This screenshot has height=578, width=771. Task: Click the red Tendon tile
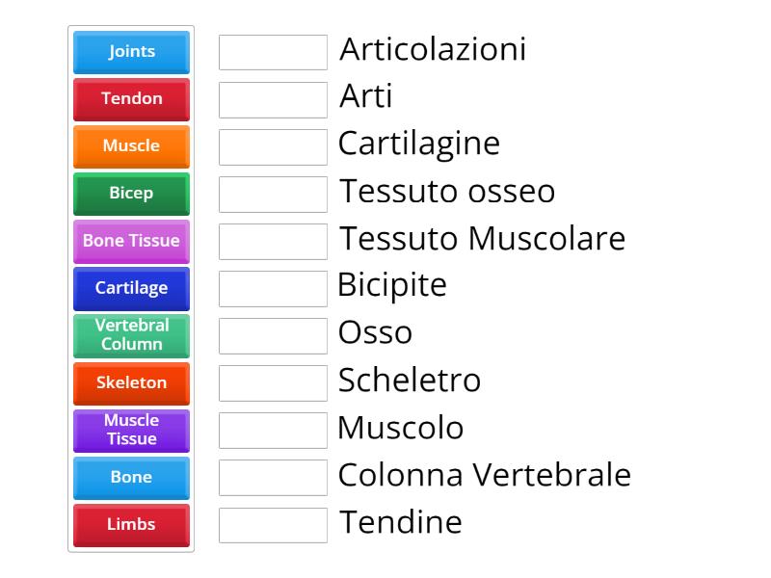click(x=131, y=99)
